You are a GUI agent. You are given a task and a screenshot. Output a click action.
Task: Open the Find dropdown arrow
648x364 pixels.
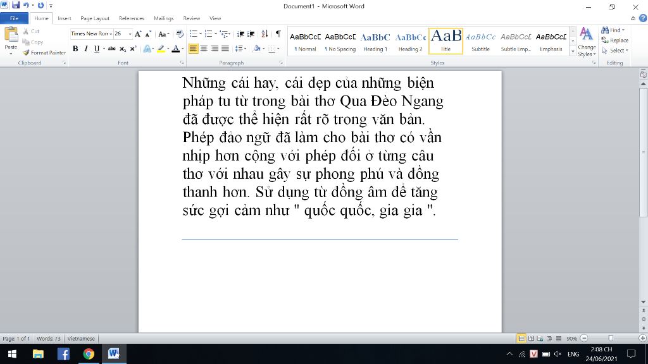point(623,30)
